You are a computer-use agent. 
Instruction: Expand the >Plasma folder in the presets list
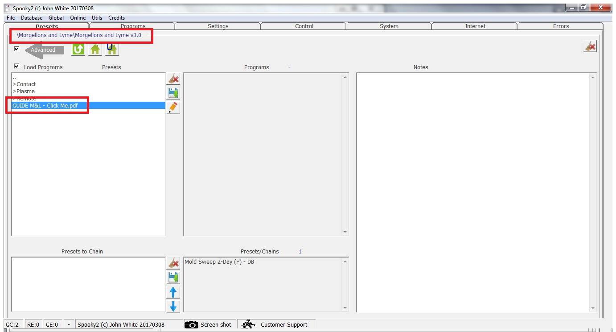pos(24,91)
